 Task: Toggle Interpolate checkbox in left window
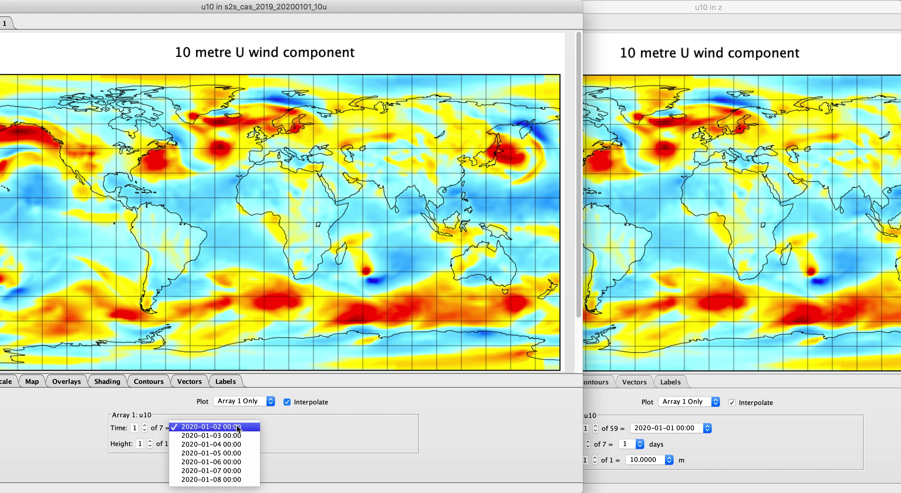tap(287, 402)
